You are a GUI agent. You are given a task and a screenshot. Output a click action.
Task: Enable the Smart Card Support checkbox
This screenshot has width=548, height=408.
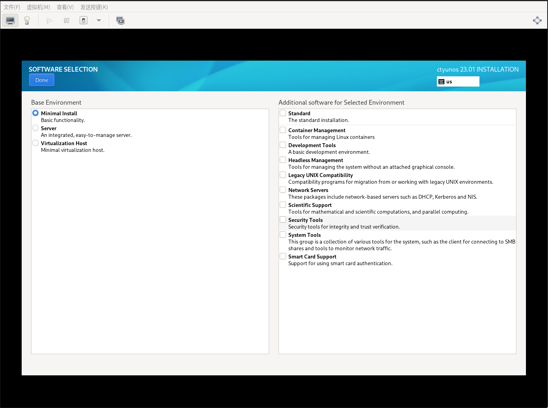click(x=283, y=256)
